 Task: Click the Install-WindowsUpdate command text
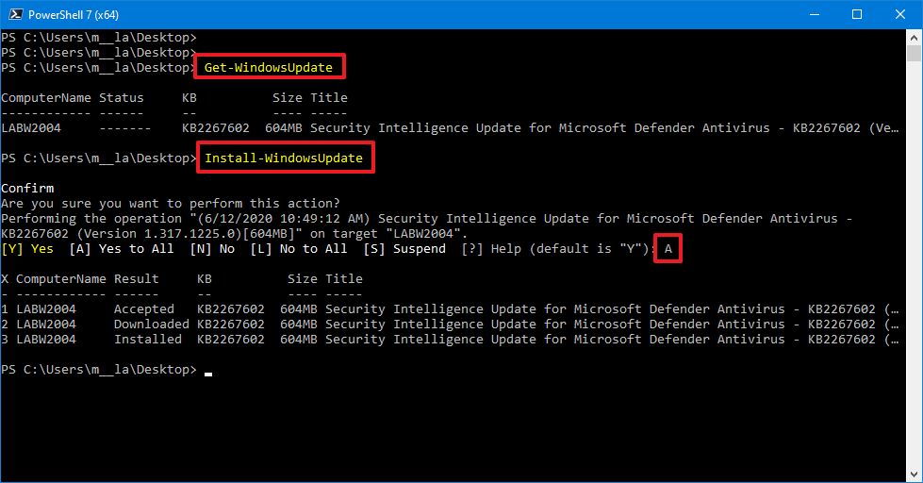(x=284, y=158)
